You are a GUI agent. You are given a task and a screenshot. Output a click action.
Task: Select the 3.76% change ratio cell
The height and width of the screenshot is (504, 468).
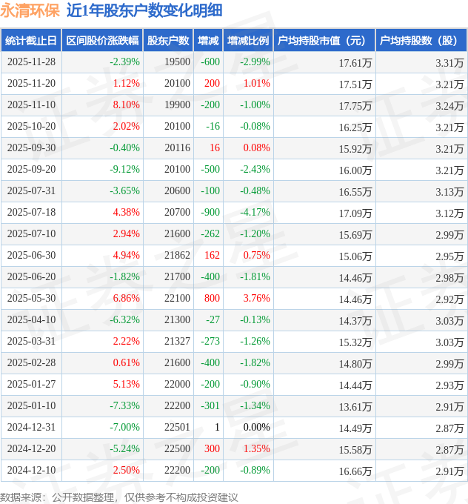(x=256, y=299)
